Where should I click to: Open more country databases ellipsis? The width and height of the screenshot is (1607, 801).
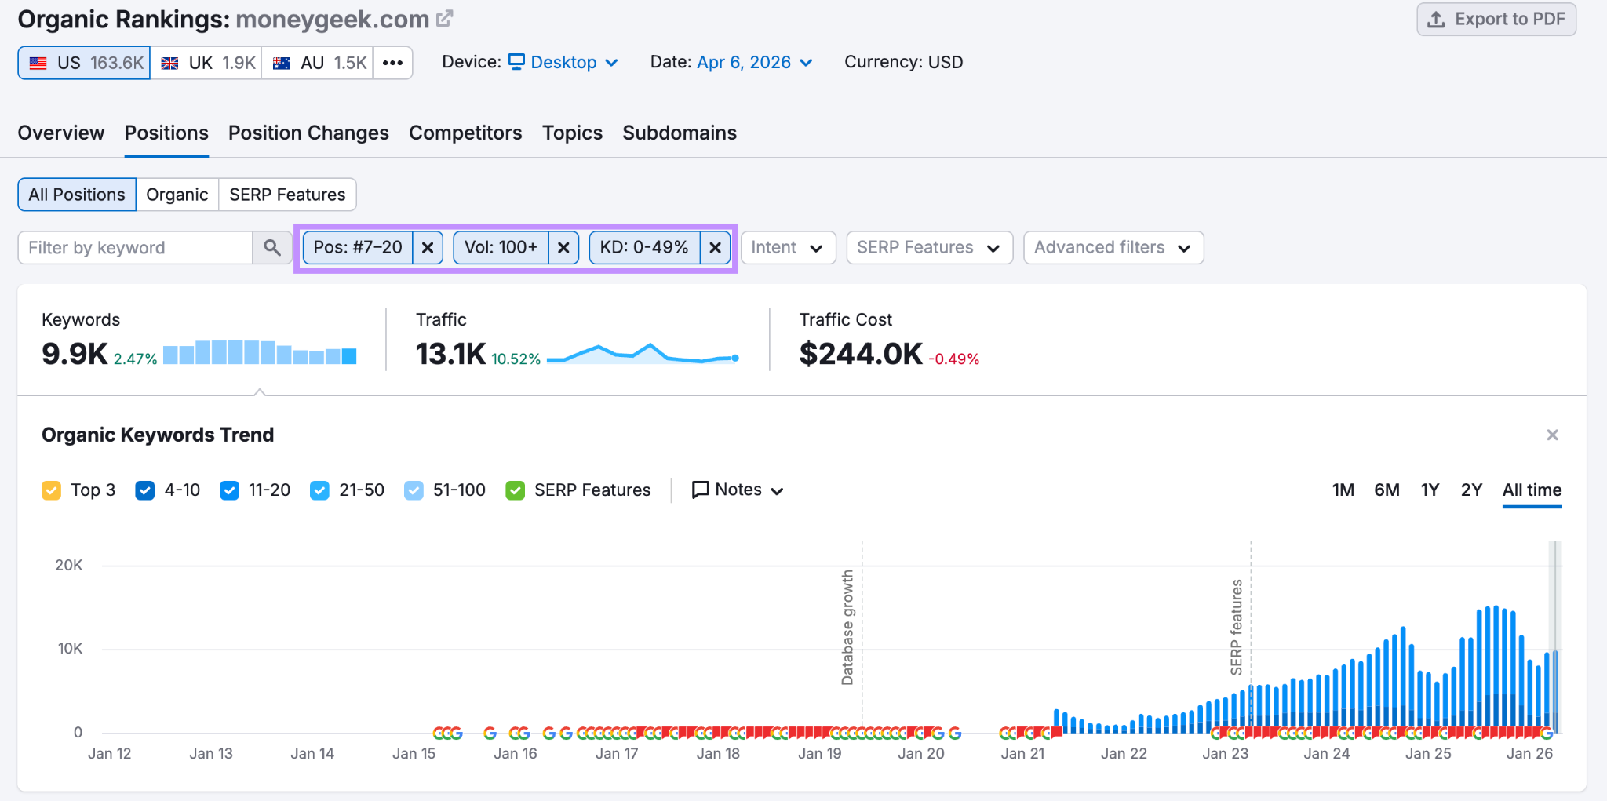coord(392,63)
